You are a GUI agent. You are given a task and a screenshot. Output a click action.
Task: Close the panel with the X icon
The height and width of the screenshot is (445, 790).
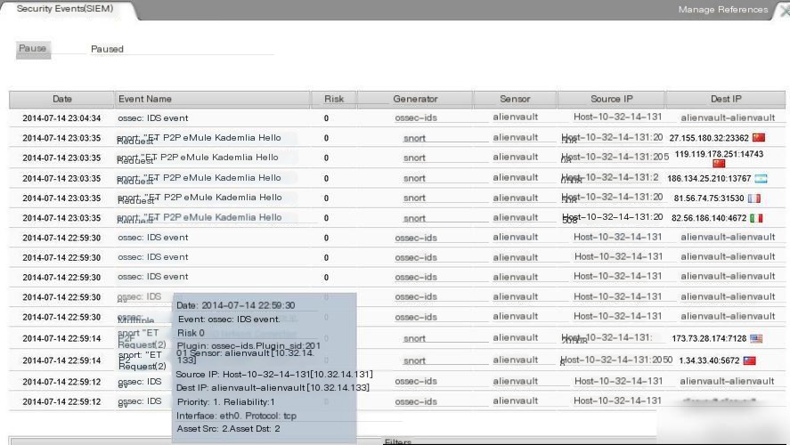pyautogui.click(x=785, y=11)
